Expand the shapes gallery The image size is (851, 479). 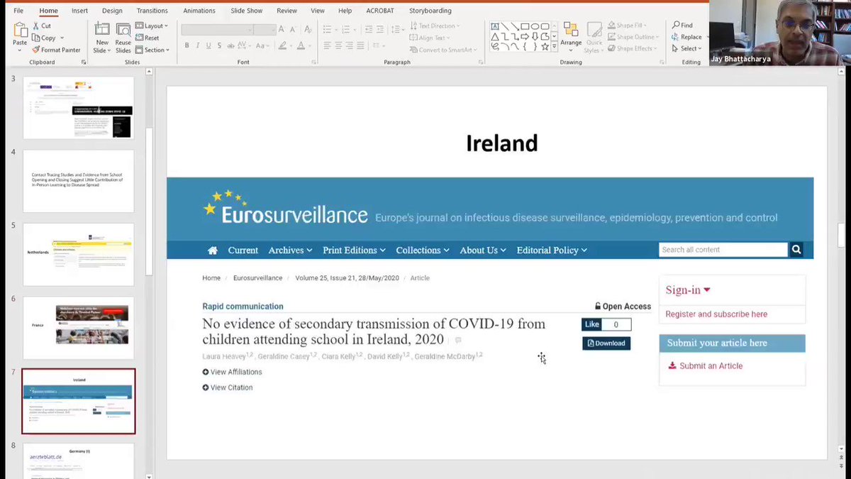(x=555, y=47)
